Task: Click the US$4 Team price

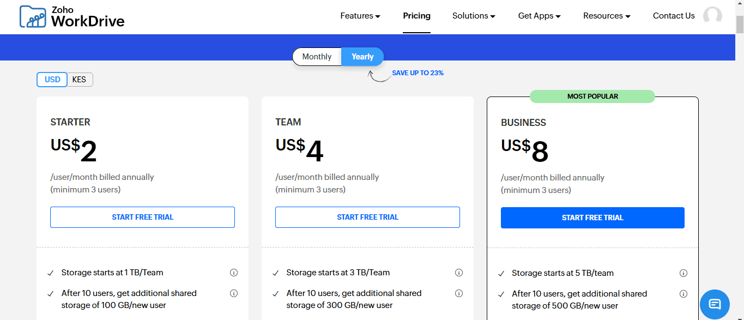Action: tap(299, 150)
